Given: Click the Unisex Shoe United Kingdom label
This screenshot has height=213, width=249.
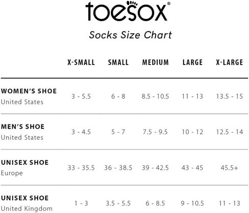Looking at the screenshot, I should (x=27, y=203).
